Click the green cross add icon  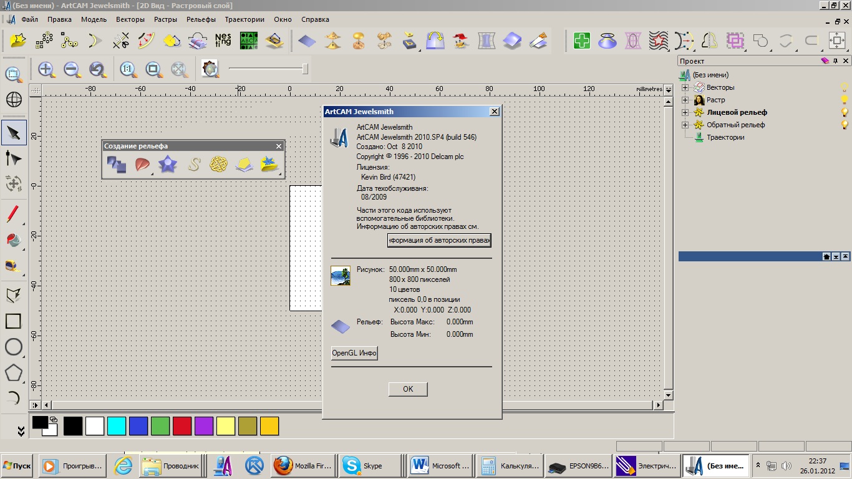(582, 41)
